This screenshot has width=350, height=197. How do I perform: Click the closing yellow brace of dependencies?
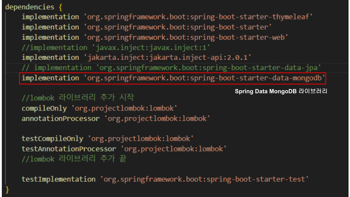(x=7, y=190)
